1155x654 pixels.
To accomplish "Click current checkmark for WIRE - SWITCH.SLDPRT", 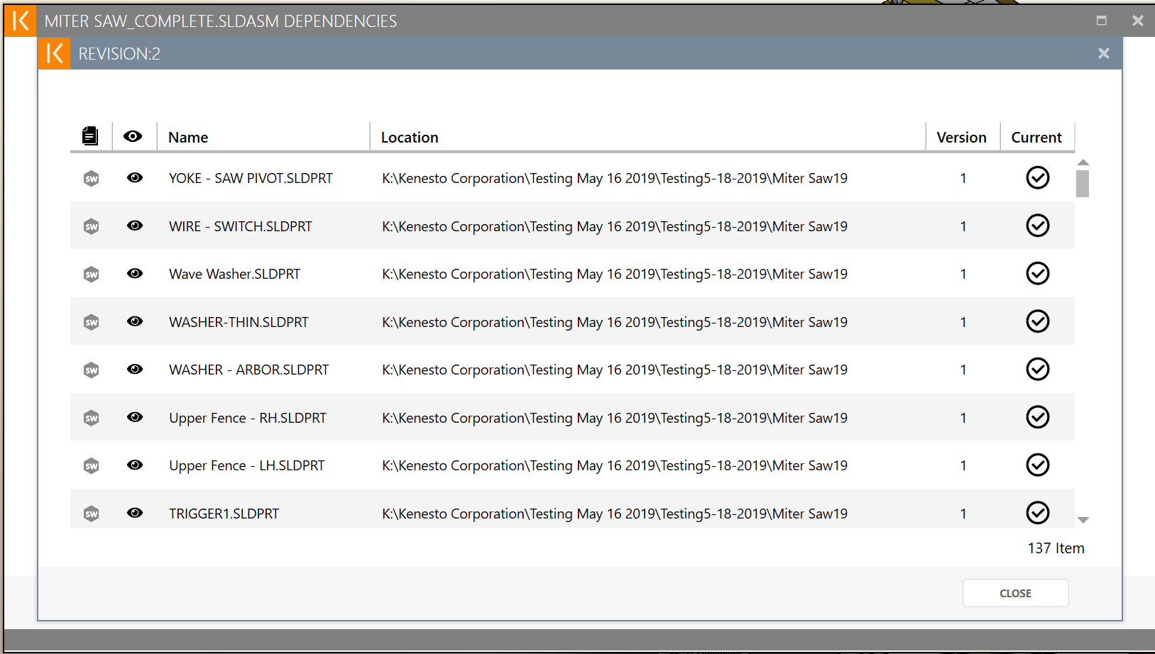I will coord(1038,226).
